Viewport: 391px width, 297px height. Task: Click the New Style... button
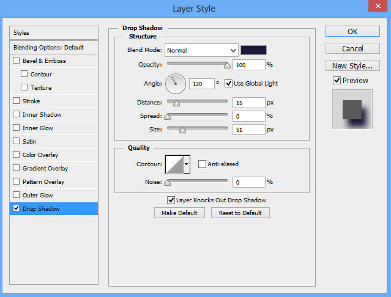point(352,66)
